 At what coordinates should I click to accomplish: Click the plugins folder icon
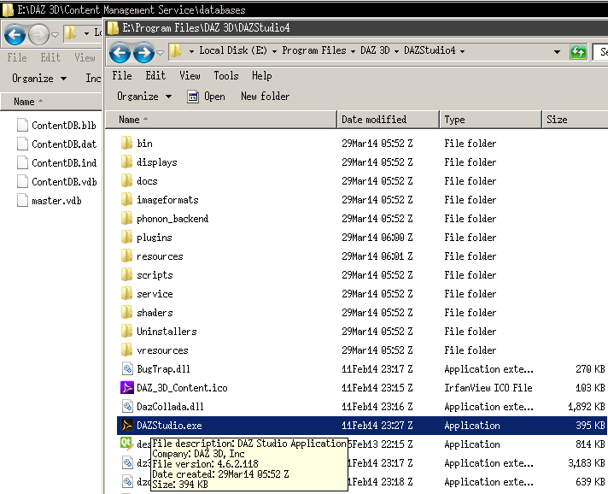tap(126, 237)
